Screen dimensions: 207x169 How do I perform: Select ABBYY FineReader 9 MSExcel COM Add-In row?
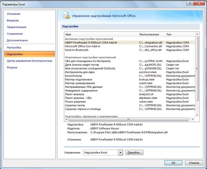130,43
